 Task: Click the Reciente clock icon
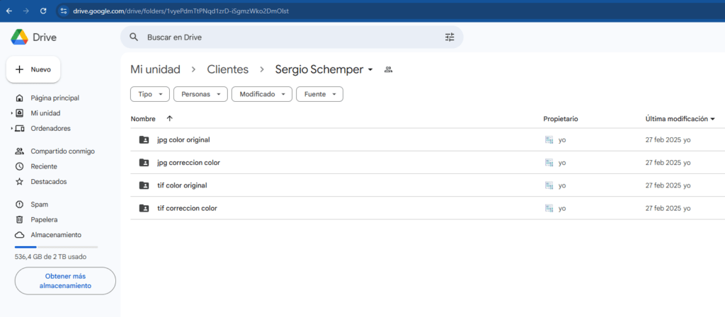(19, 166)
